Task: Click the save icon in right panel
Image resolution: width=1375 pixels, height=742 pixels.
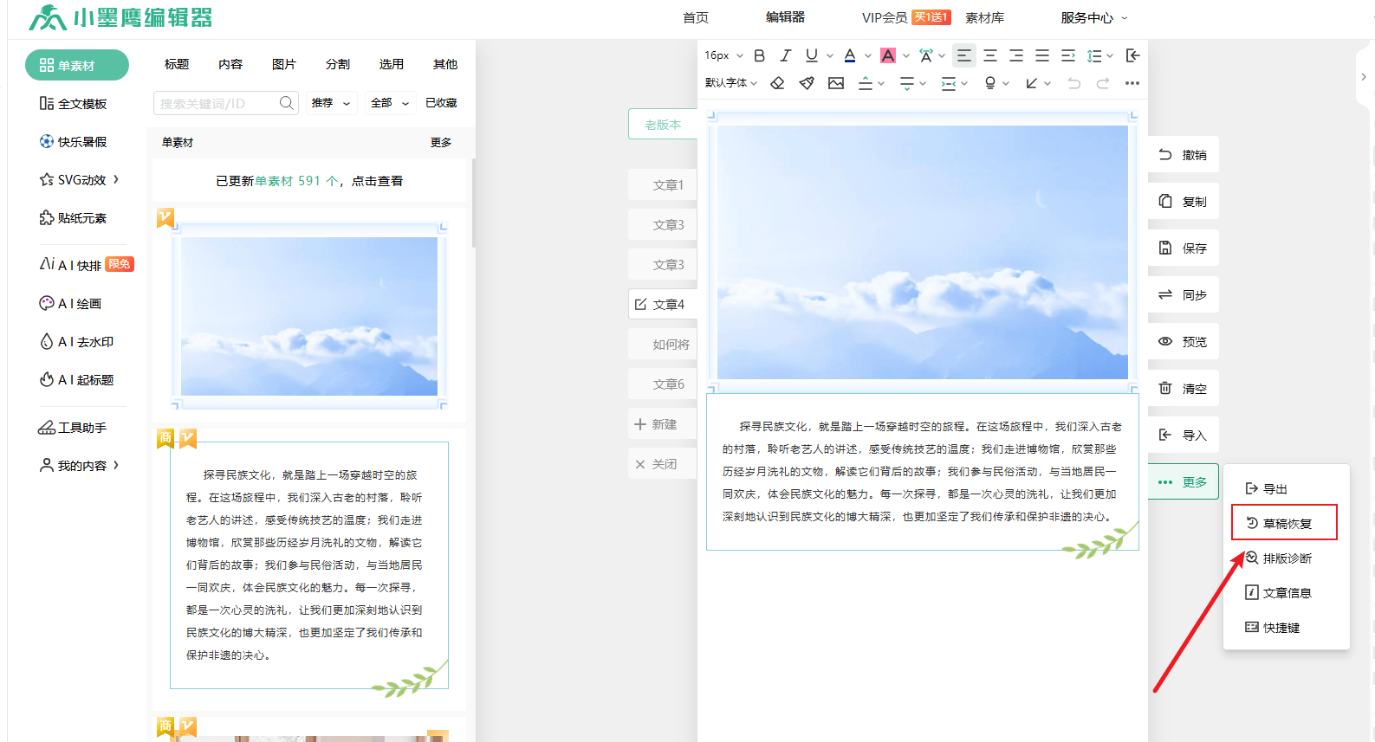Action: (1165, 248)
